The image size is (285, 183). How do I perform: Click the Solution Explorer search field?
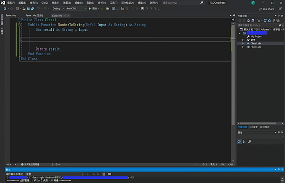click(x=258, y=25)
